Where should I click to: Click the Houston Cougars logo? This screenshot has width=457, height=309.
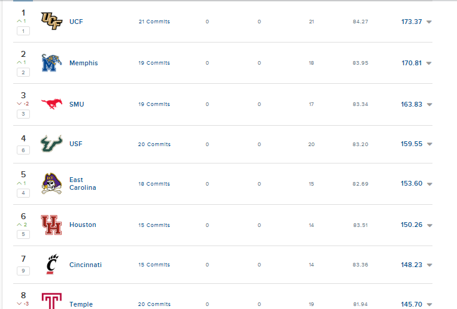point(50,225)
